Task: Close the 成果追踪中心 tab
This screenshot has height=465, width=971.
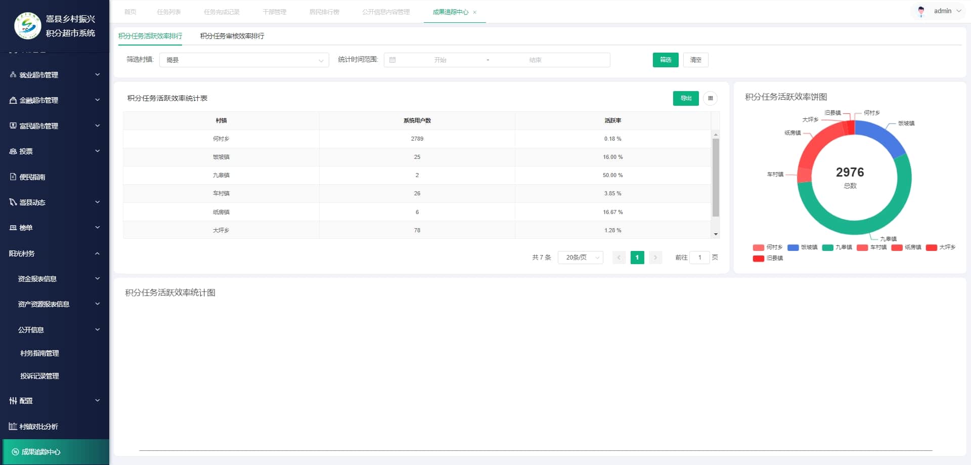Action: [475, 12]
